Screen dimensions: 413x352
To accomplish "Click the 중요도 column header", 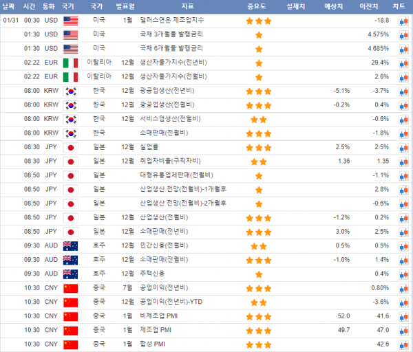I will coord(259,6).
